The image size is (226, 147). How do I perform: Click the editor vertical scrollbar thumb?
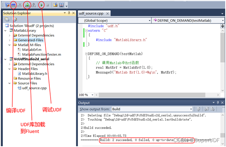[x=223, y=48]
